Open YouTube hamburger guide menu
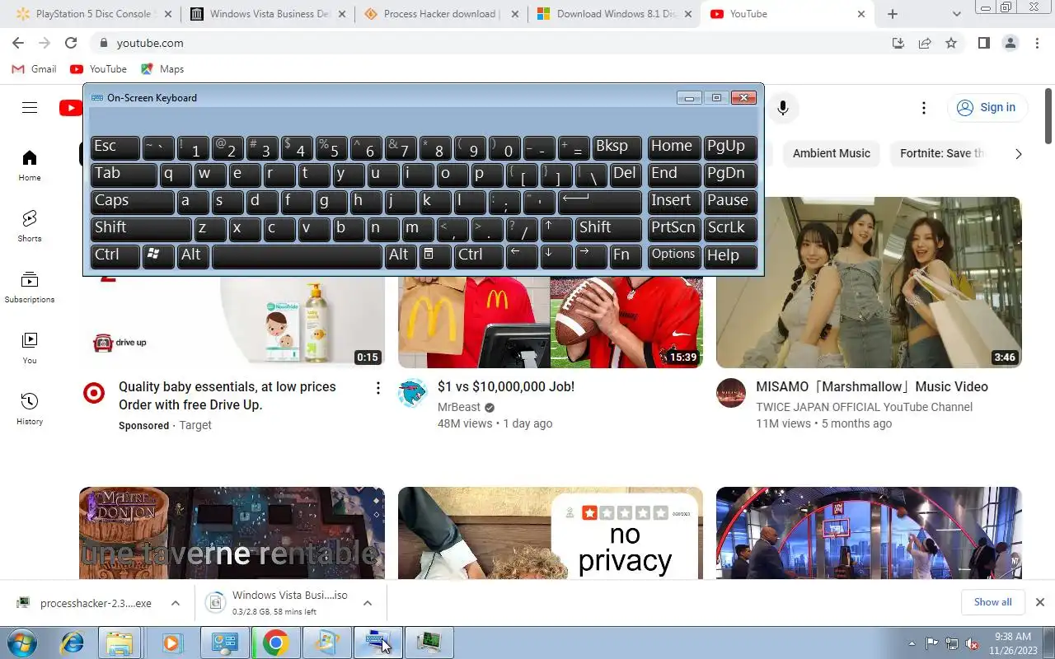Viewport: 1055px width, 659px height. click(30, 107)
